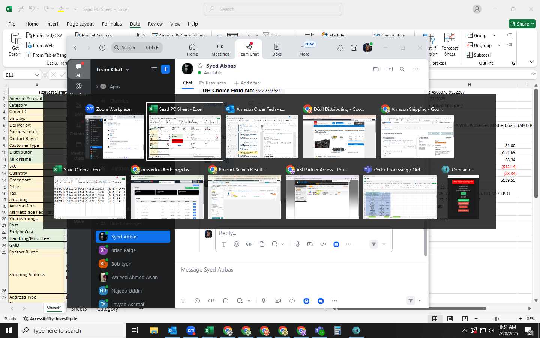Switch to Page Break Preview in Excel
This screenshot has height=338, width=540.
465,319
